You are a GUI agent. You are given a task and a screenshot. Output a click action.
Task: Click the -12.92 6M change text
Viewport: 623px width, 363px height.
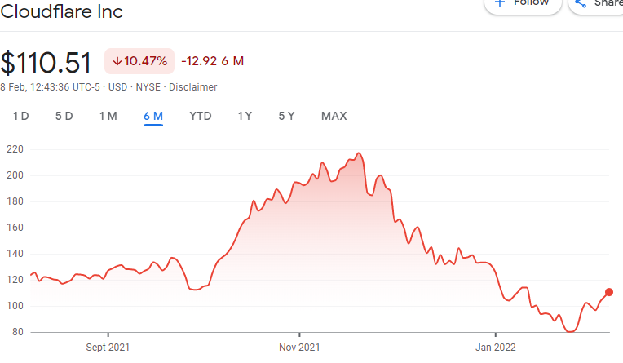coord(212,61)
